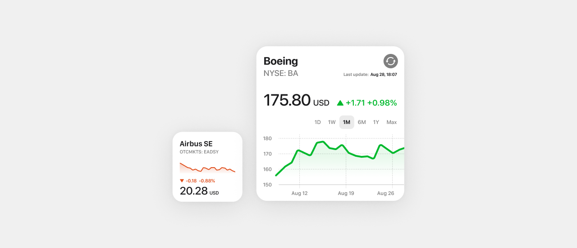This screenshot has height=248, width=577.
Task: Click the Boeing company title
Action: point(281,61)
